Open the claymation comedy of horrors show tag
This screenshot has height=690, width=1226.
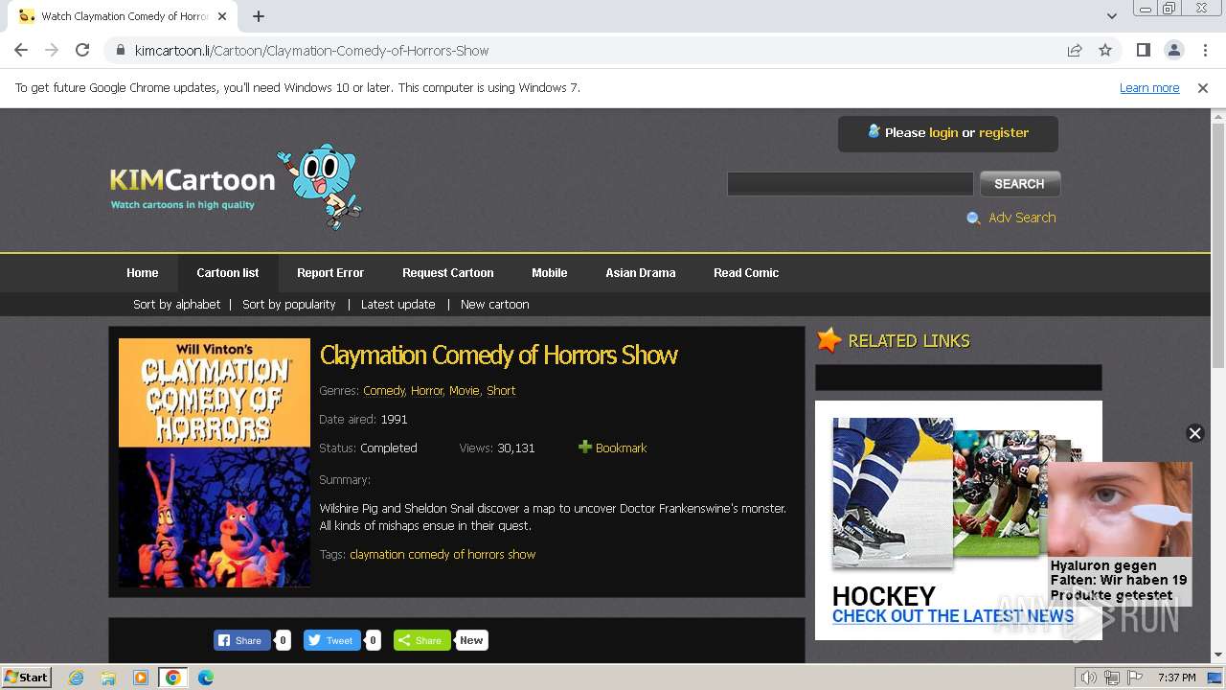point(443,554)
